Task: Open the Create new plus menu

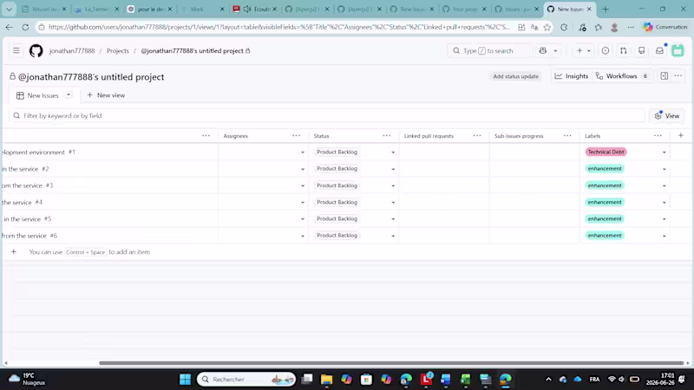Action: 583,51
